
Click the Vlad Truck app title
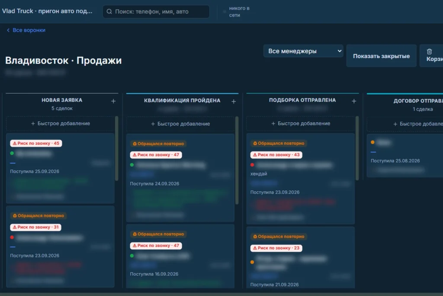coord(47,11)
